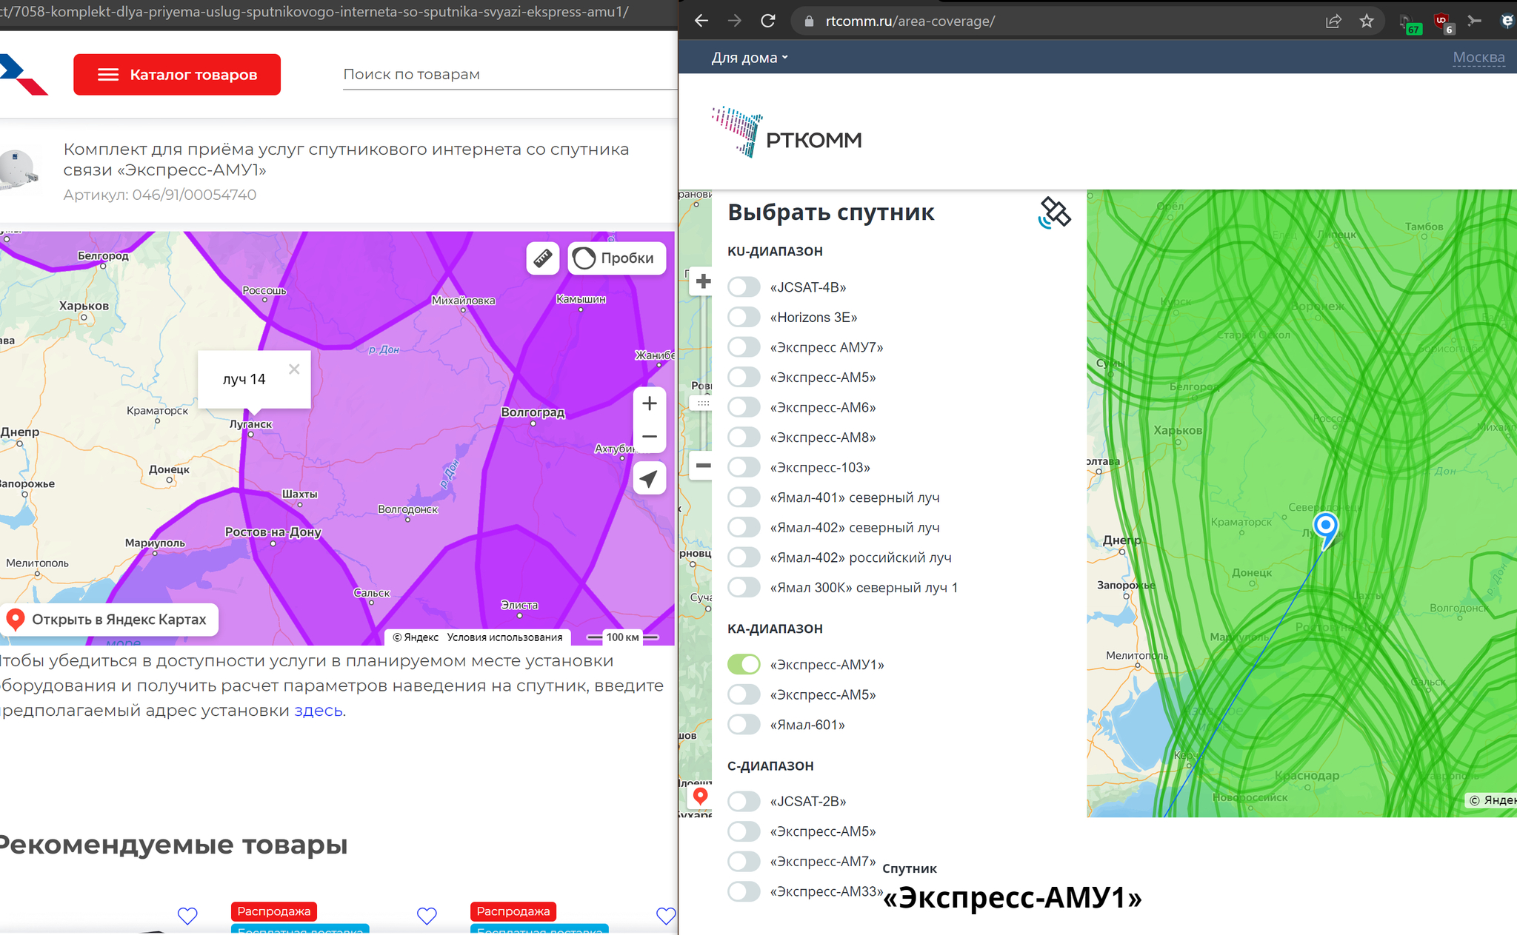
Task: Click the Волгоград label on purple map
Action: (x=533, y=412)
